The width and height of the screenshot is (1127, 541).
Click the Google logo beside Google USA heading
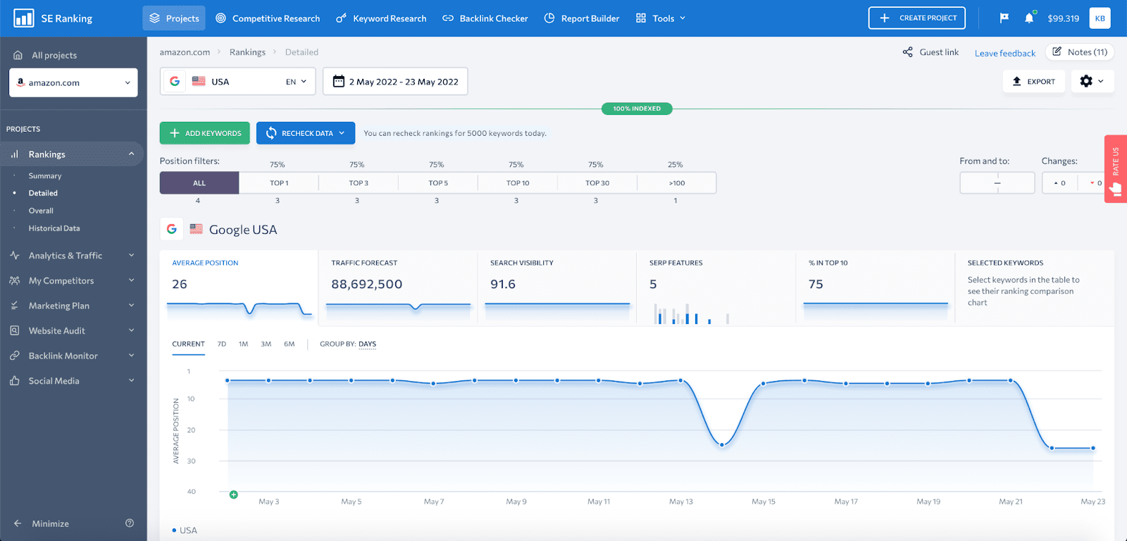[x=171, y=229]
